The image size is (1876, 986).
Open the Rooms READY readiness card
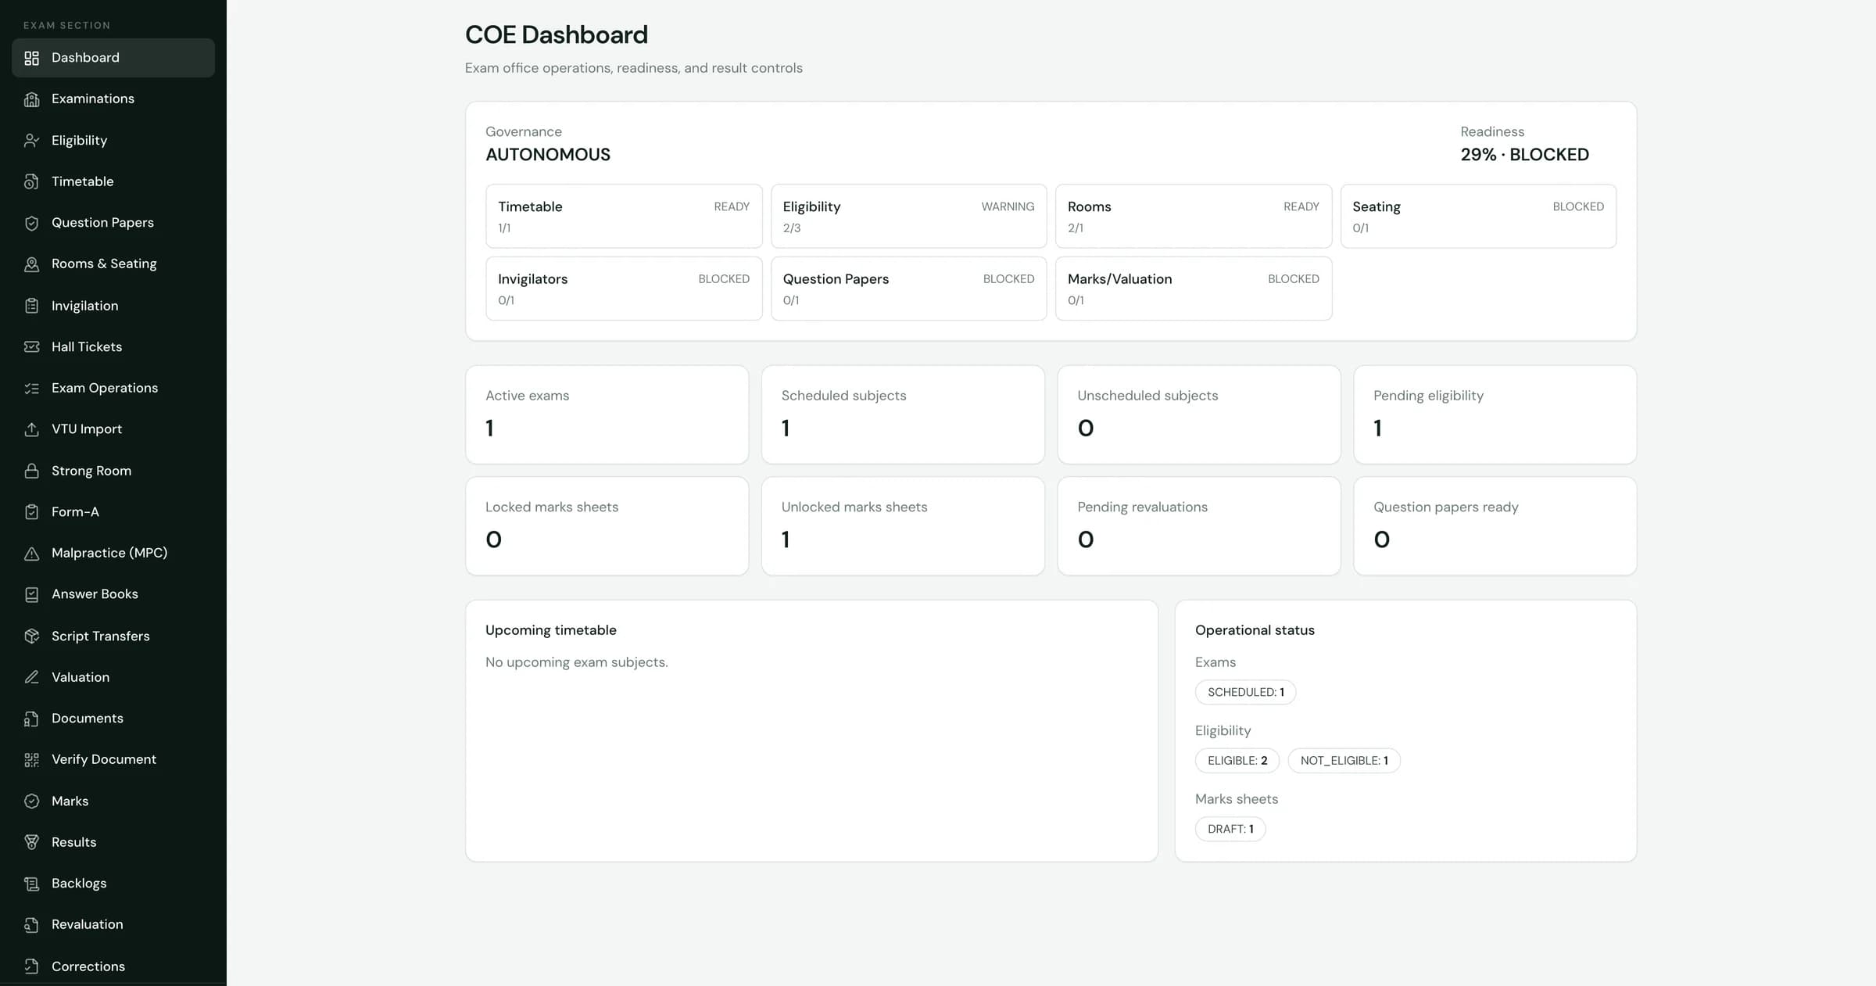pos(1194,216)
